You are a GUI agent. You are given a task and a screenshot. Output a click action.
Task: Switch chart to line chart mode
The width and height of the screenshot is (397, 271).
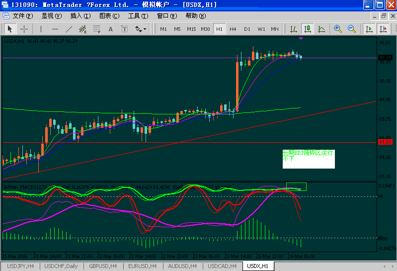tap(321, 29)
